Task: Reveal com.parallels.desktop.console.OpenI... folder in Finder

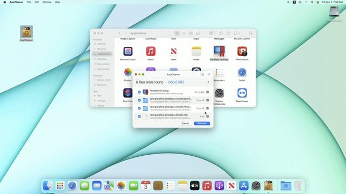Action: pyautogui.click(x=208, y=100)
